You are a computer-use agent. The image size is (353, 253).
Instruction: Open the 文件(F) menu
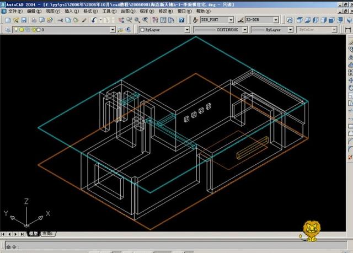(15, 11)
